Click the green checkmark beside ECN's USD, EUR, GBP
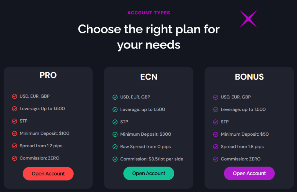 (x=115, y=97)
